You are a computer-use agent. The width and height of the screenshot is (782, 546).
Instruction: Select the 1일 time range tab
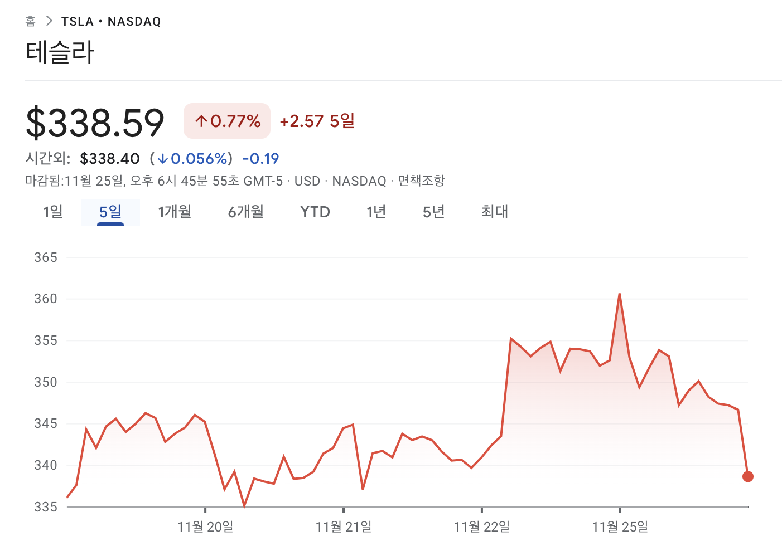[53, 212]
